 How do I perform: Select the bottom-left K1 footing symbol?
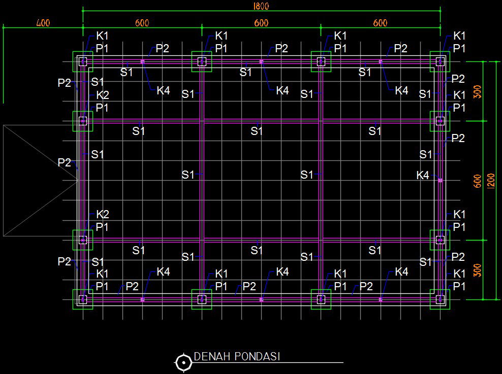[x=83, y=299]
